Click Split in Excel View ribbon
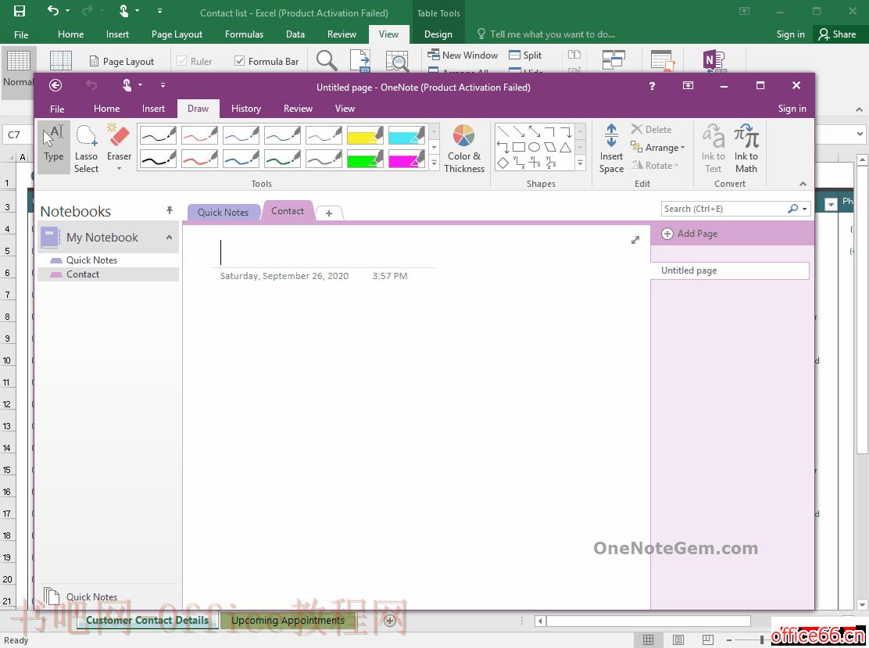Viewport: 869px width, 648px height. (x=525, y=55)
